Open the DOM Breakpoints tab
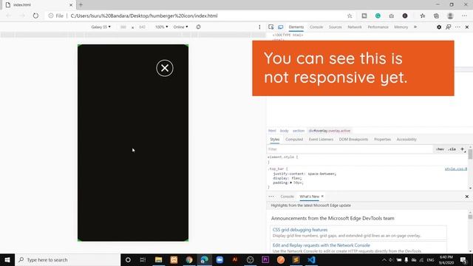Viewport: 473px width, 266px height. click(x=353, y=140)
